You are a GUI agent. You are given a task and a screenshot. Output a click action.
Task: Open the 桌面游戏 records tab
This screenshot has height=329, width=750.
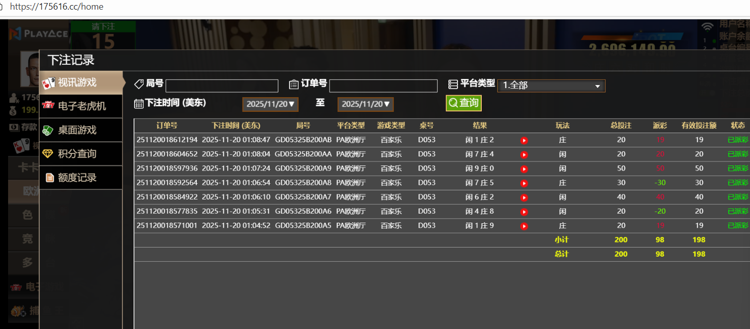[81, 130]
